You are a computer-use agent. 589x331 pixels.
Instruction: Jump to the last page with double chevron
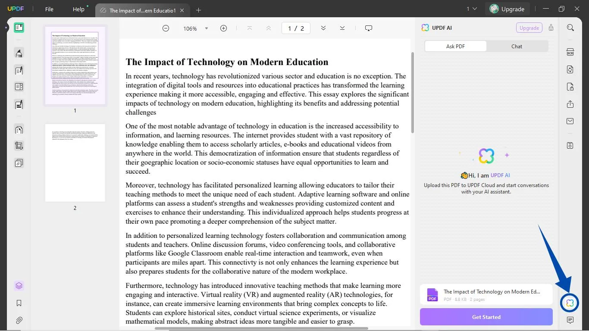(342, 28)
